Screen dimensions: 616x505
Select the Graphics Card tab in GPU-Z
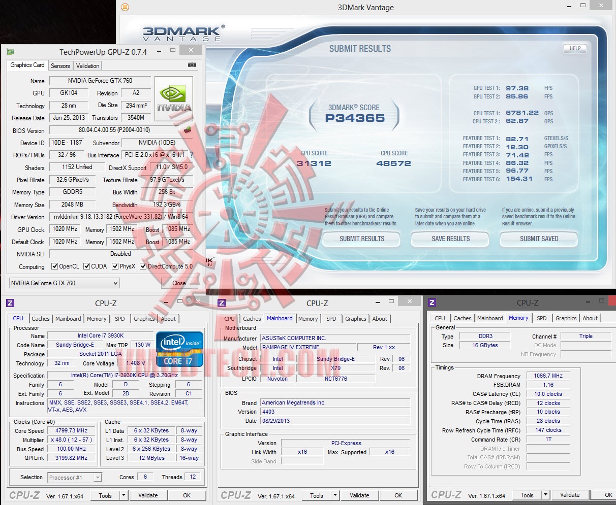coord(27,65)
